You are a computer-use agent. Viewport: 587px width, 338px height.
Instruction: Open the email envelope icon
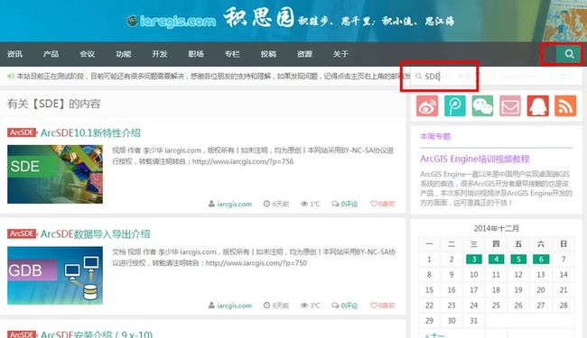pyautogui.click(x=510, y=105)
